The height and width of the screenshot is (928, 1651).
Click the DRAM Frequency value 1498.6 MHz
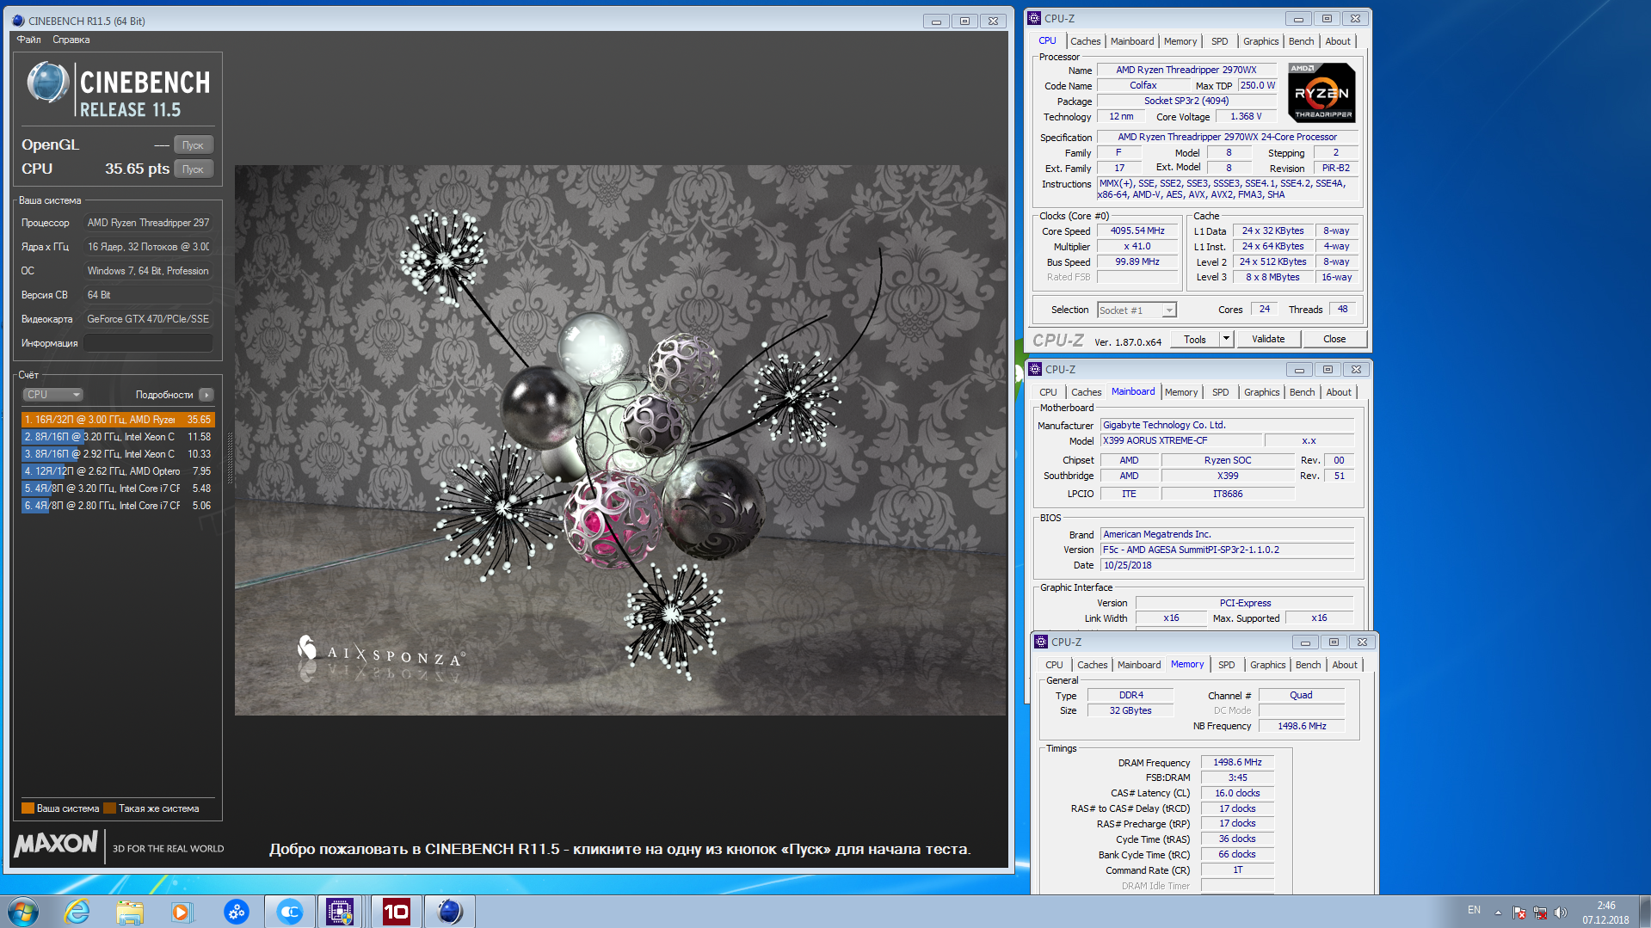1237,762
